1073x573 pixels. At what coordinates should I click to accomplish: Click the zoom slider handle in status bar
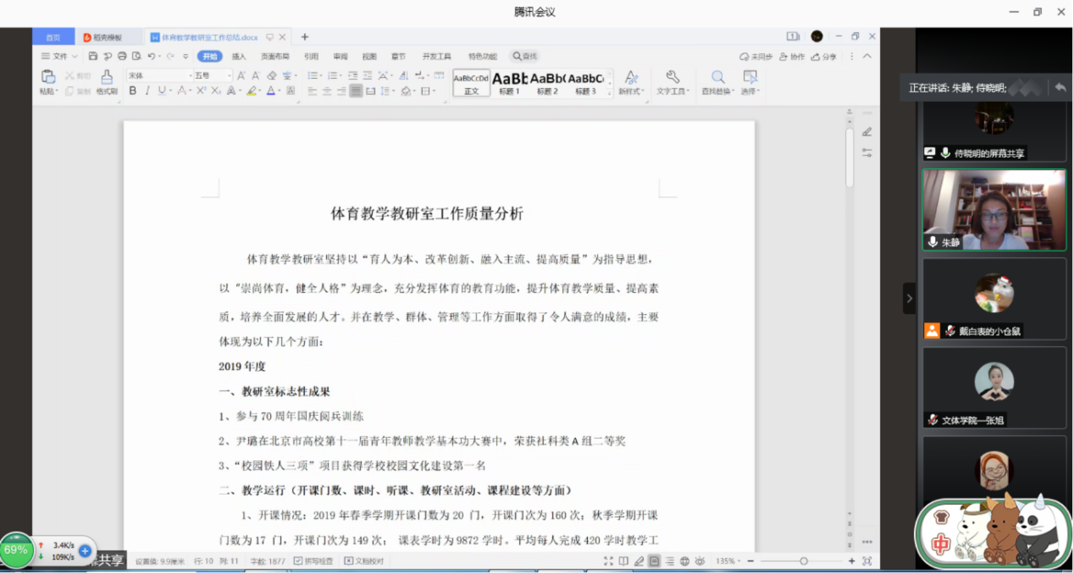click(x=803, y=561)
